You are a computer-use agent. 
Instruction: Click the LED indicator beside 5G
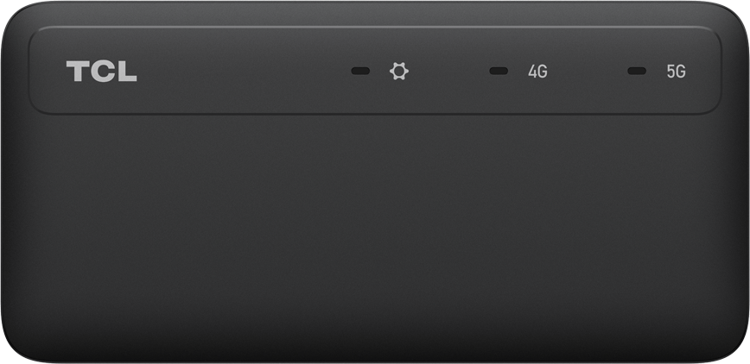637,71
